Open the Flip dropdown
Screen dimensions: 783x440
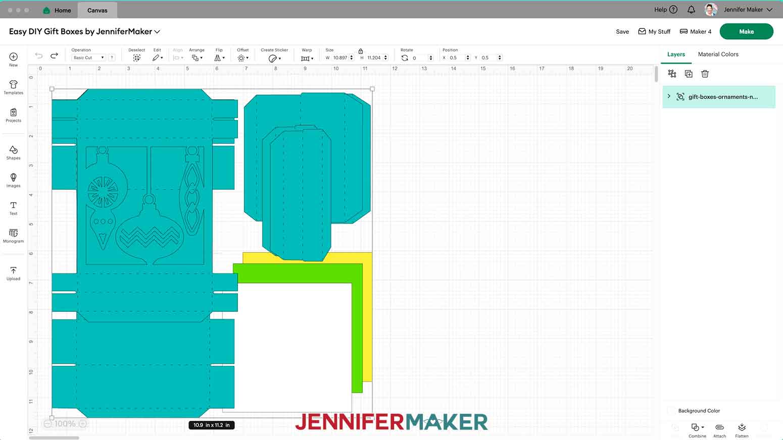point(219,58)
